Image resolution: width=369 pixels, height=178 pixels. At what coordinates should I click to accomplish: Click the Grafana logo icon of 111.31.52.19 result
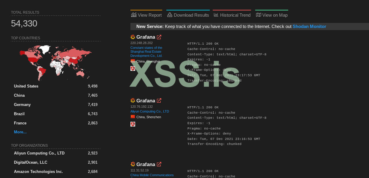point(133,164)
